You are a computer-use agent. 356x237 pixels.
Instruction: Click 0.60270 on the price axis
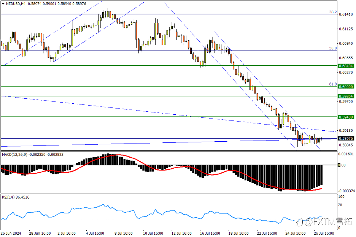pyautogui.click(x=346, y=73)
